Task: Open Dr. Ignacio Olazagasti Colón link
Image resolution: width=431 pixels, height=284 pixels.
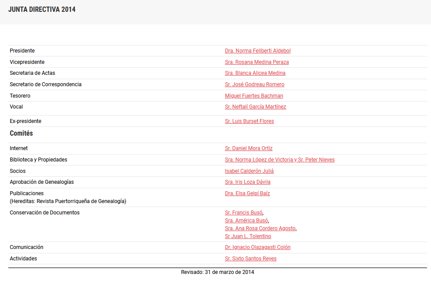Action: [258, 247]
